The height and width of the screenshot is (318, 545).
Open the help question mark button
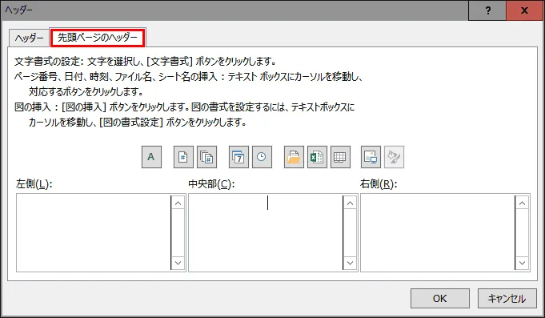[487, 10]
